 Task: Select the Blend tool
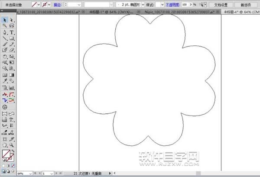click(x=12, y=81)
